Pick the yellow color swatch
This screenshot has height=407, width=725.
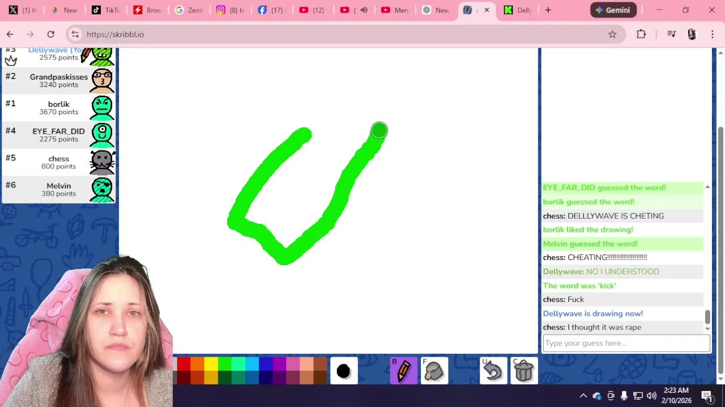tap(211, 364)
